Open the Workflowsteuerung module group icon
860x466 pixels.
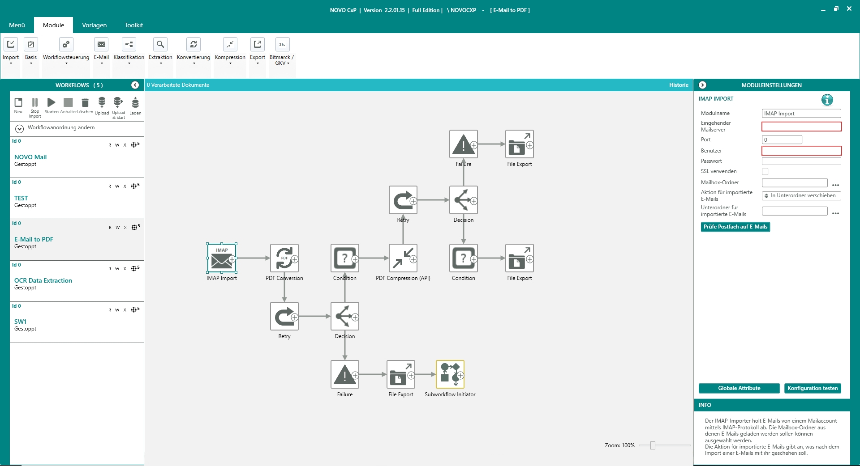(66, 44)
